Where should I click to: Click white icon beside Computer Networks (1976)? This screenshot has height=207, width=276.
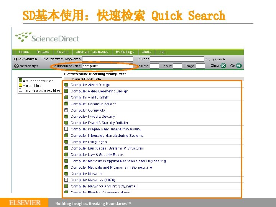(66, 180)
